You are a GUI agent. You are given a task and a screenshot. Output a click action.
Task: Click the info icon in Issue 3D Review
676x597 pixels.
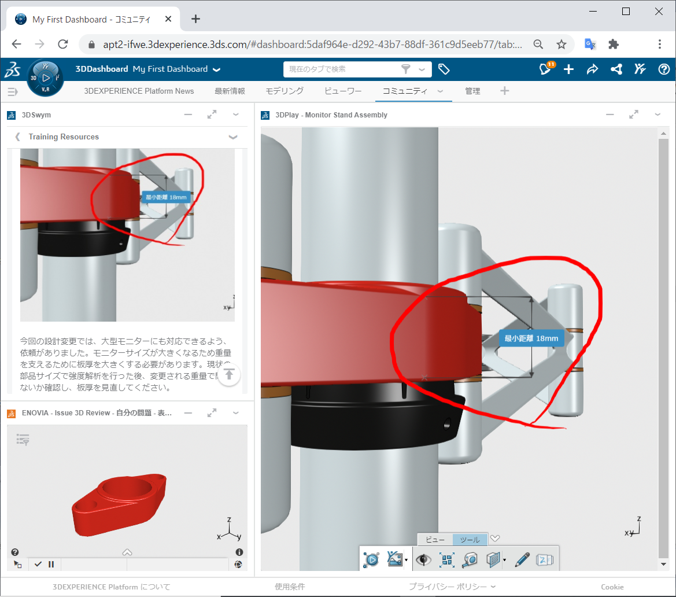tap(239, 552)
